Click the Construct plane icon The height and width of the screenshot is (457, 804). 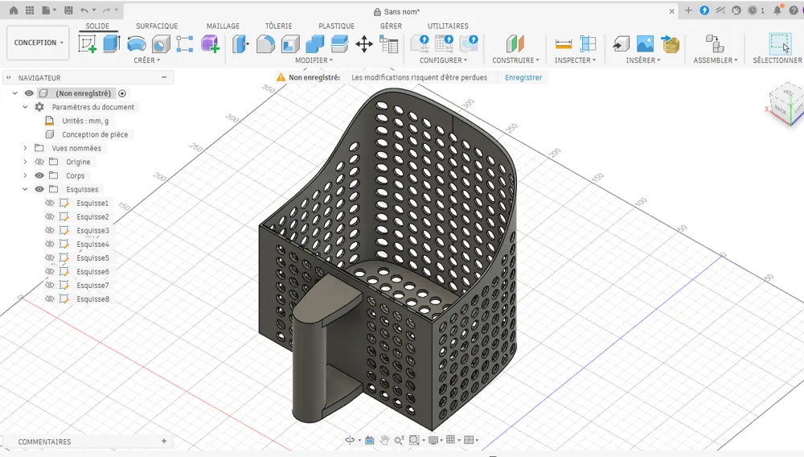pos(515,44)
